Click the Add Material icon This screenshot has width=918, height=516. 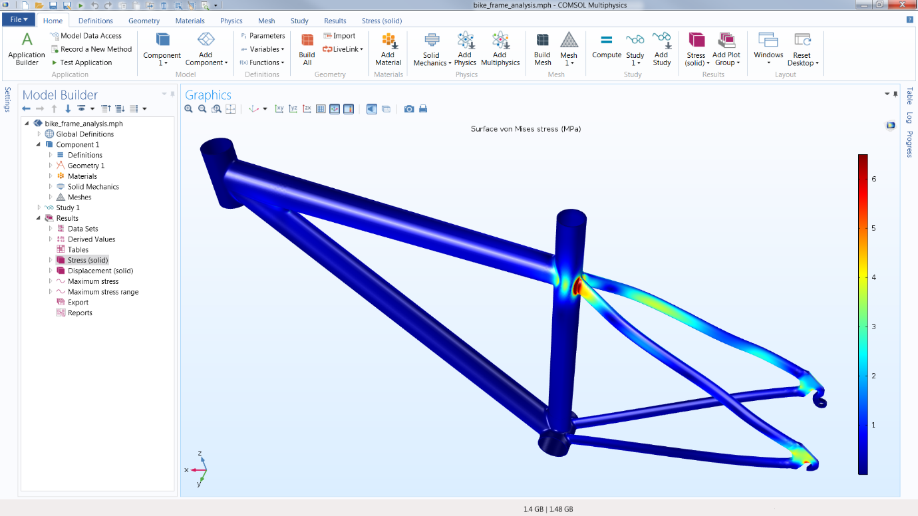click(388, 49)
